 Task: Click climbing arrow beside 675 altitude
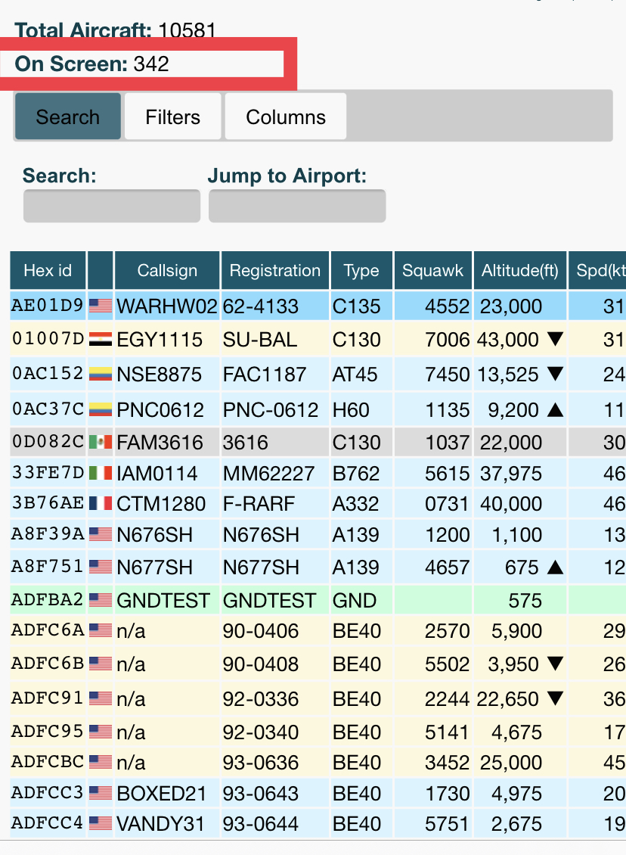(555, 567)
